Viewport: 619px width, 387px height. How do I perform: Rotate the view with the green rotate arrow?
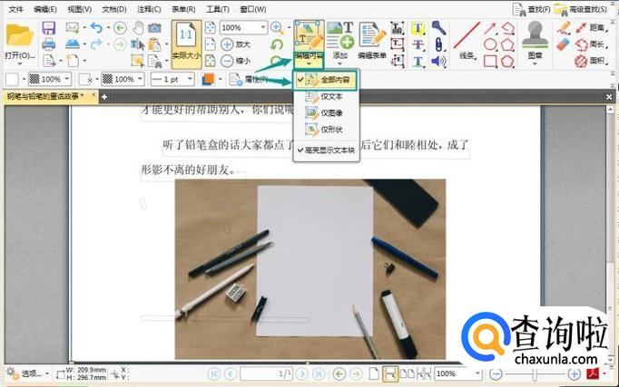click(x=277, y=44)
